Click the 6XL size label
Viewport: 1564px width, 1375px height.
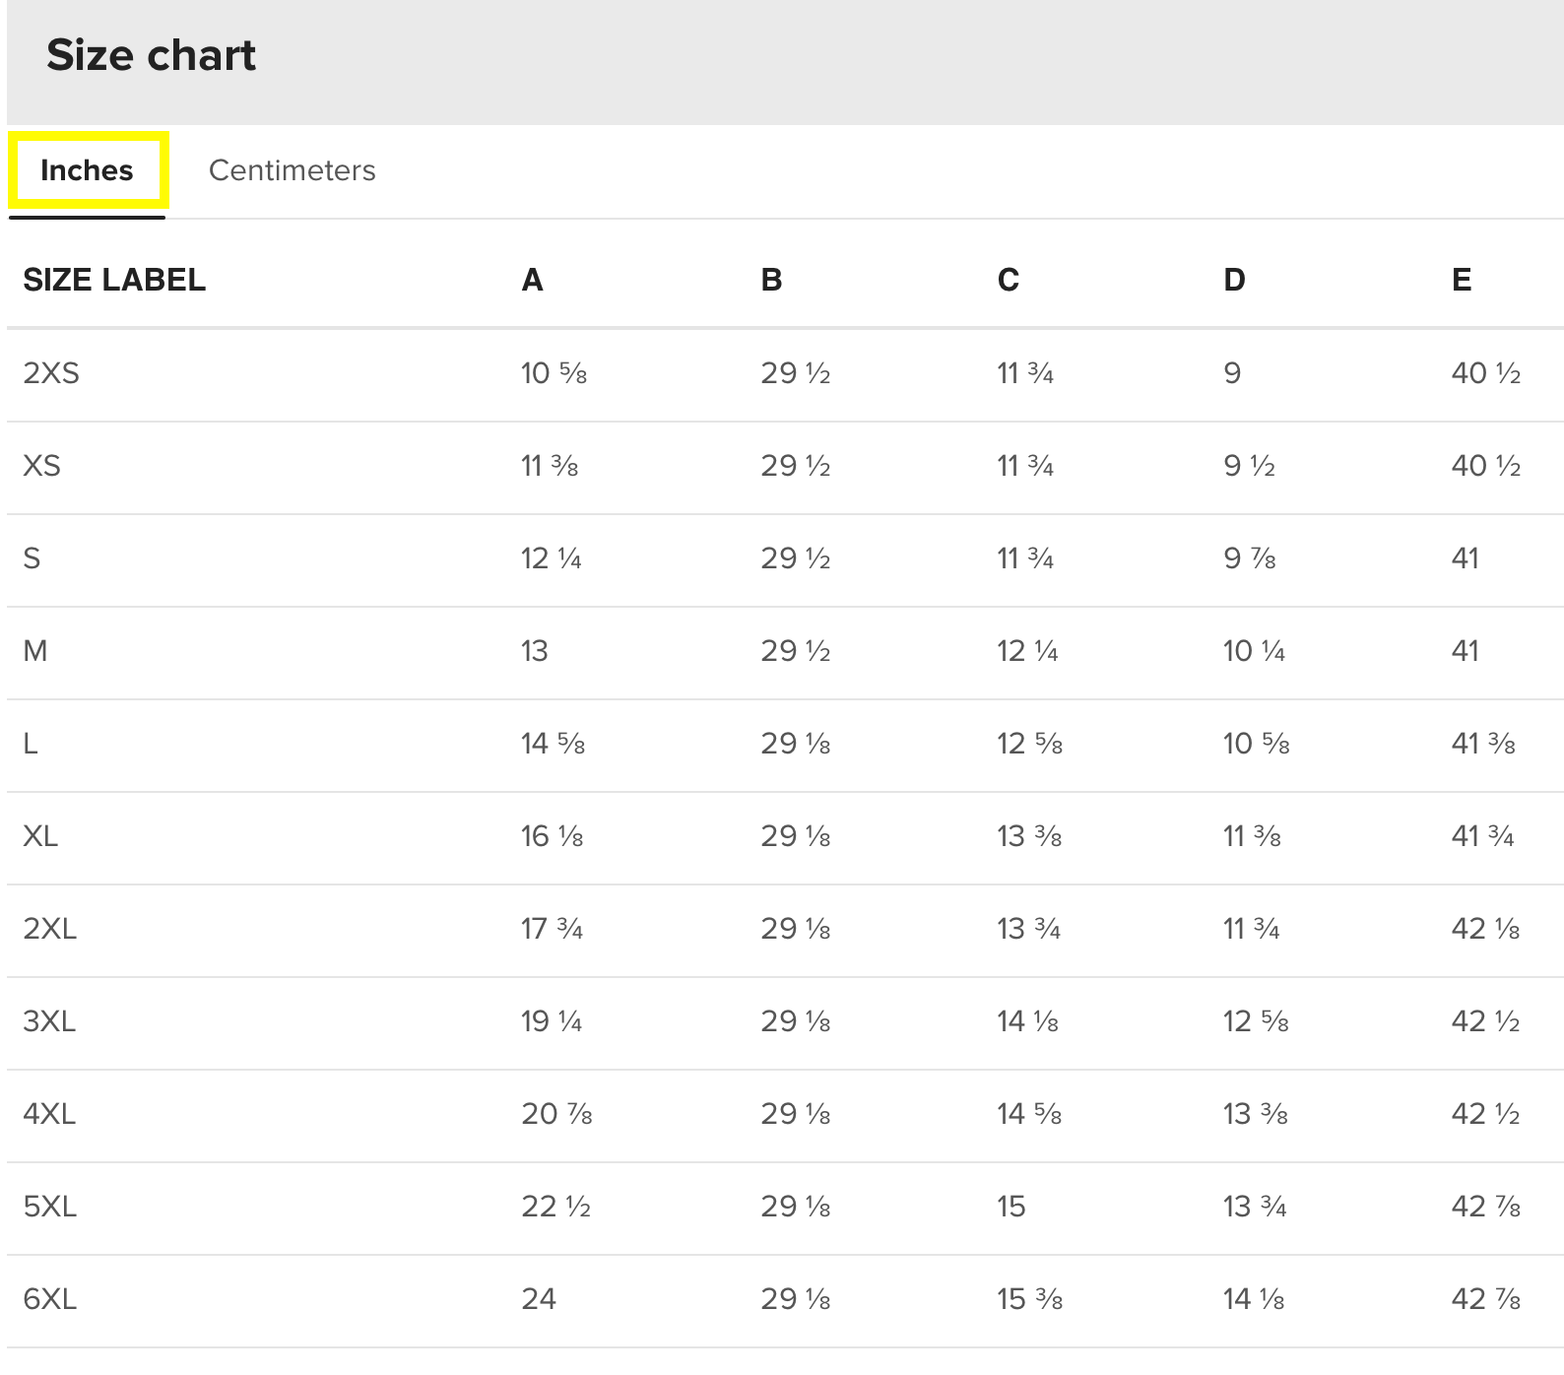[49, 1299]
